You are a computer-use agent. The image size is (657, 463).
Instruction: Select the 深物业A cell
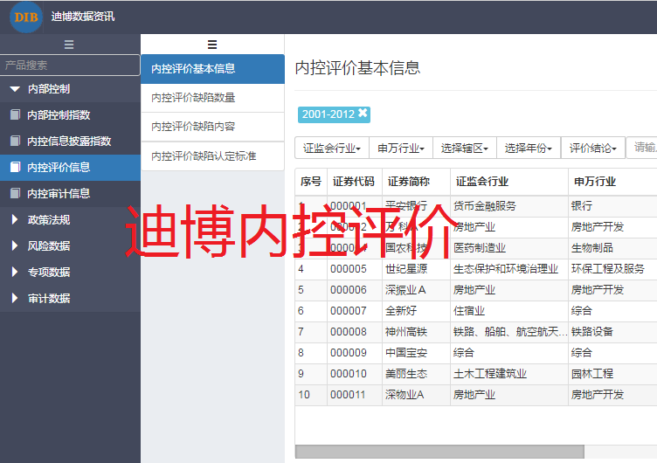[416, 395]
